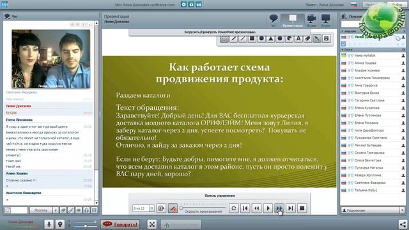Select the eraser tool
The width and height of the screenshot is (409, 230).
[x=307, y=39]
